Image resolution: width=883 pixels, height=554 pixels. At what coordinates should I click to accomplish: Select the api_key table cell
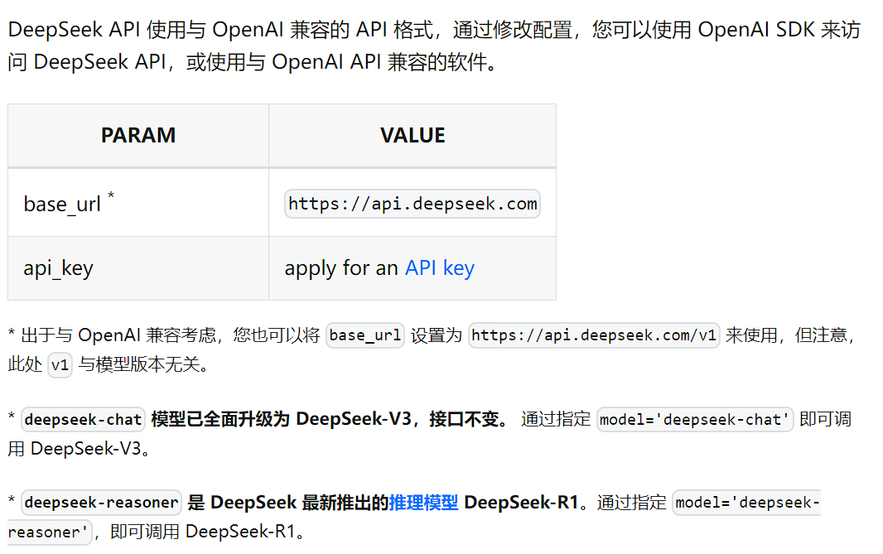(x=138, y=268)
